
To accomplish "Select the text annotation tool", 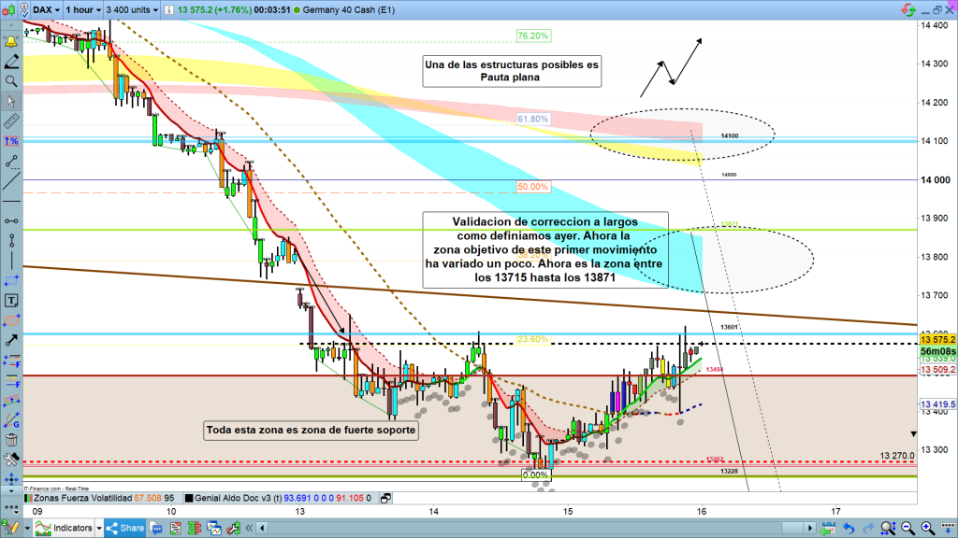I will [x=11, y=300].
